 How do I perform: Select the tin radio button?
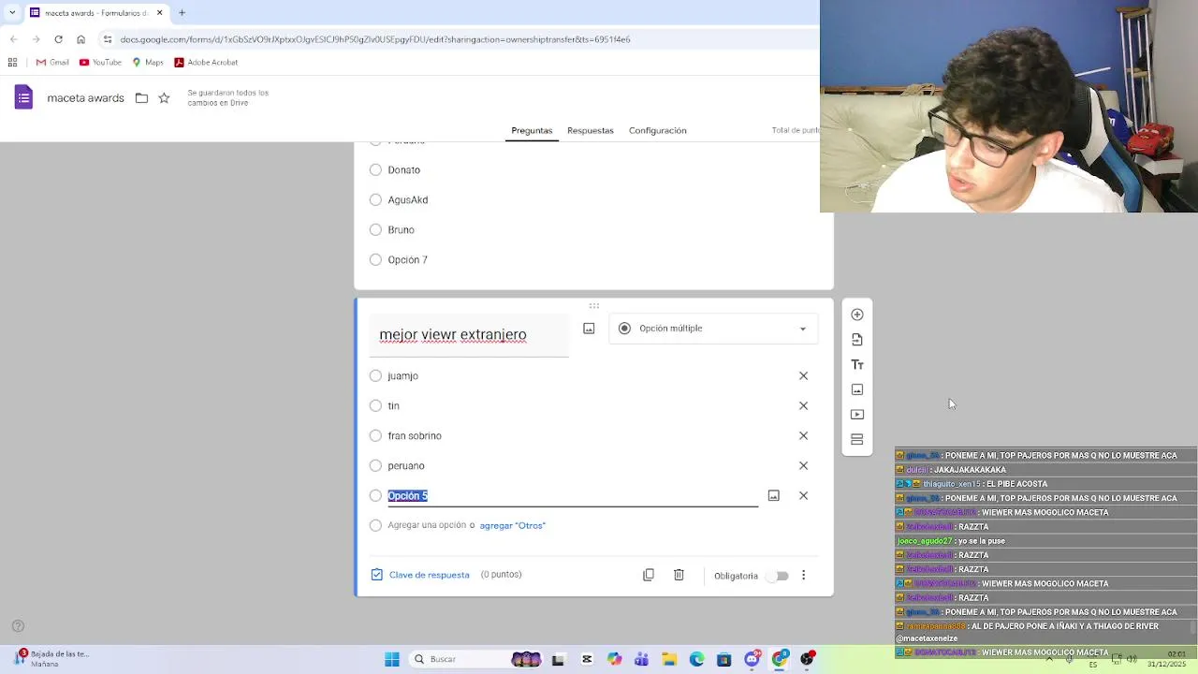point(375,406)
